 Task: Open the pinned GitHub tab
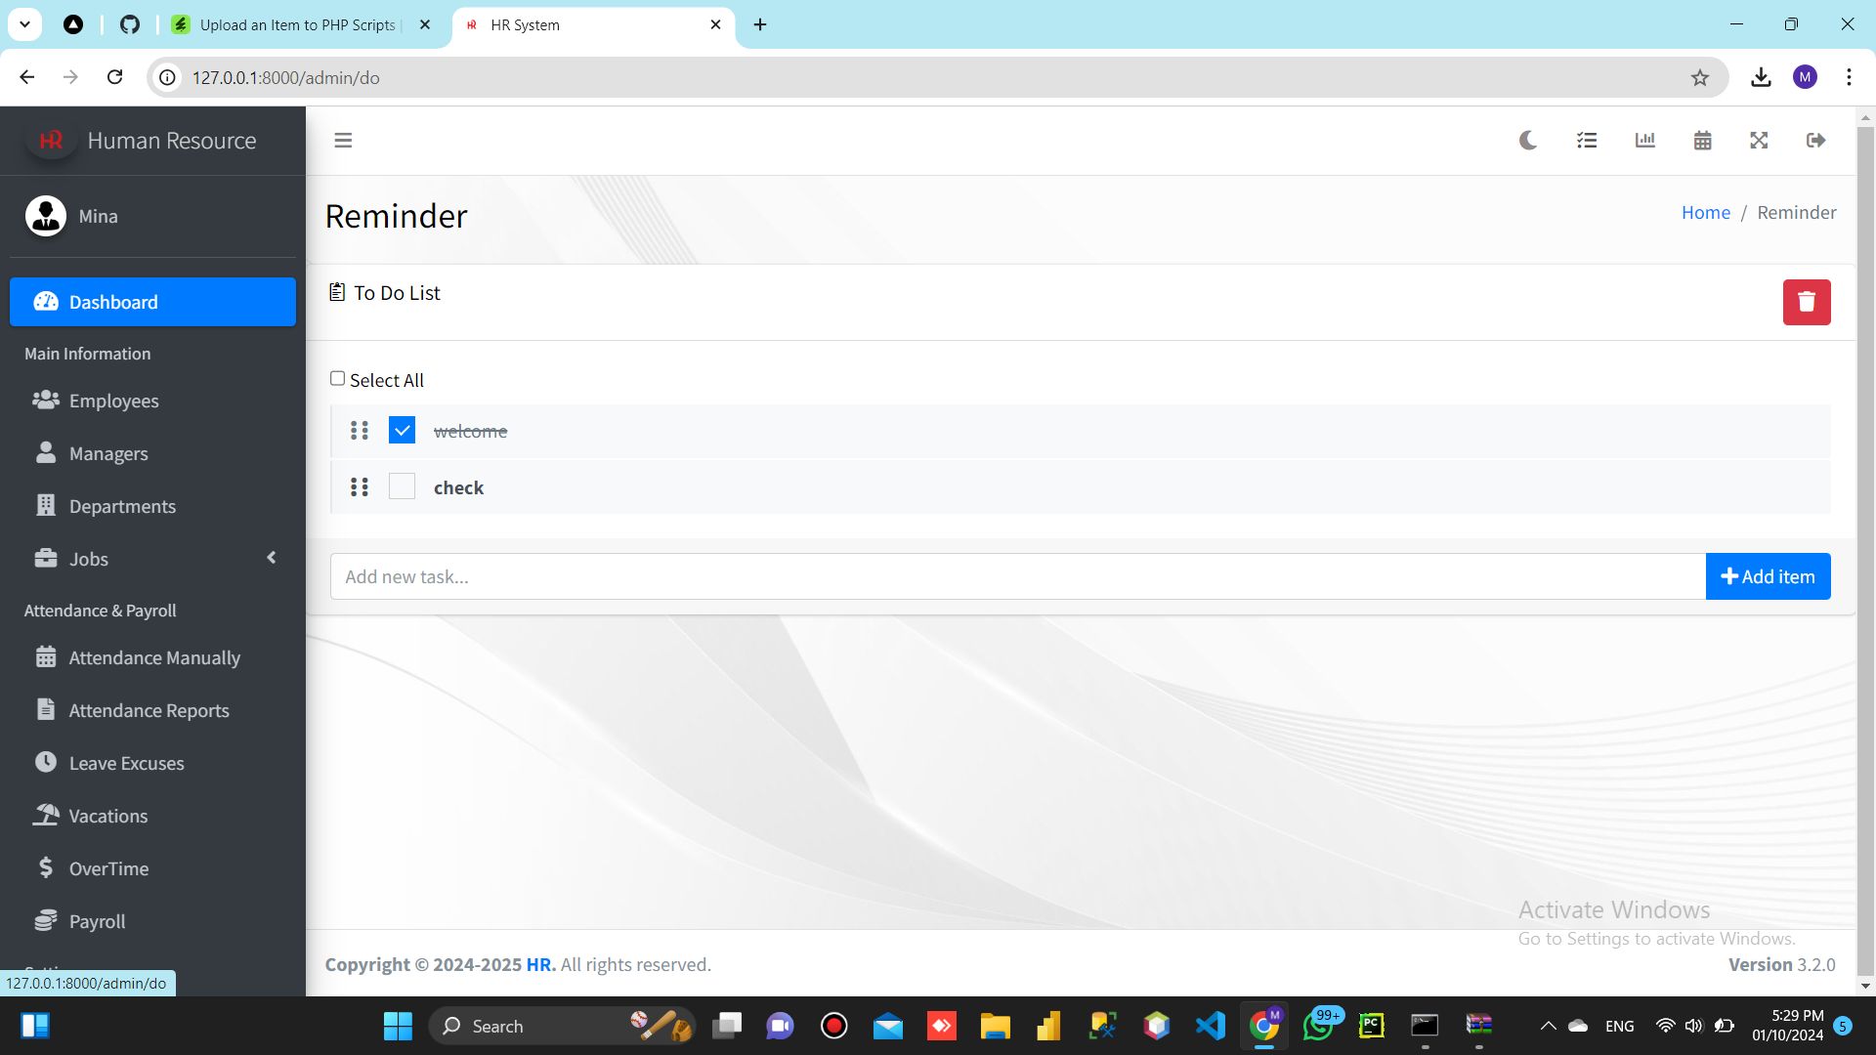point(130,24)
